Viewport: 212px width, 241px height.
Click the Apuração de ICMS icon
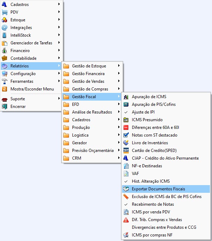(x=126, y=97)
